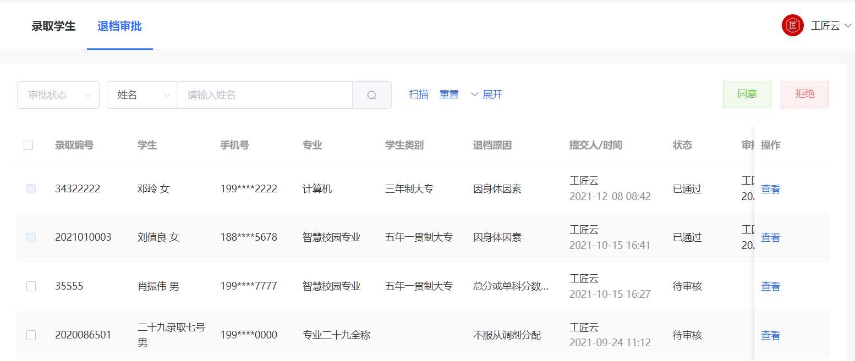Check the checkbox for student 肖振伟
Viewport: 855px width, 361px height.
point(31,286)
